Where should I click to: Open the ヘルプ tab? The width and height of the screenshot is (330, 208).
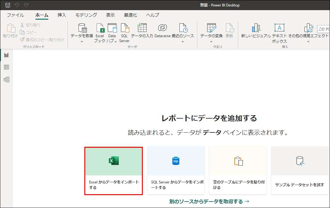point(153,15)
